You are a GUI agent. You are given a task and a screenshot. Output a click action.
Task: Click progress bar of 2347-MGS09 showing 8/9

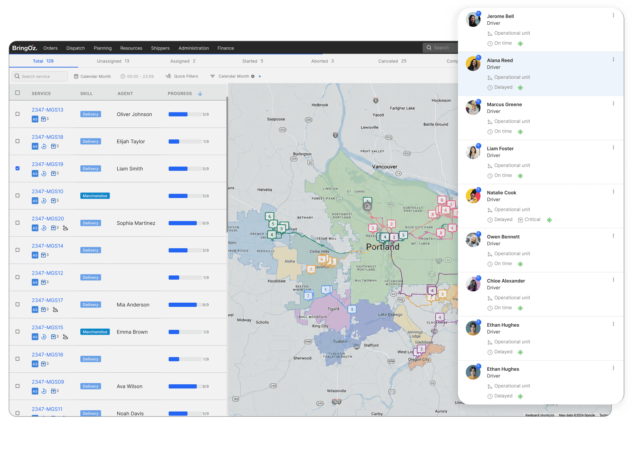[185, 386]
